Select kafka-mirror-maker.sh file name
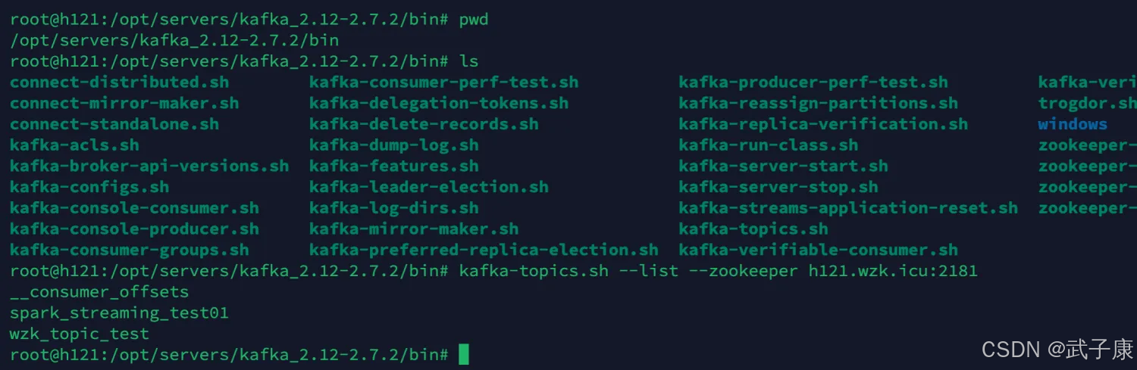The height and width of the screenshot is (370, 1137). tap(414, 229)
